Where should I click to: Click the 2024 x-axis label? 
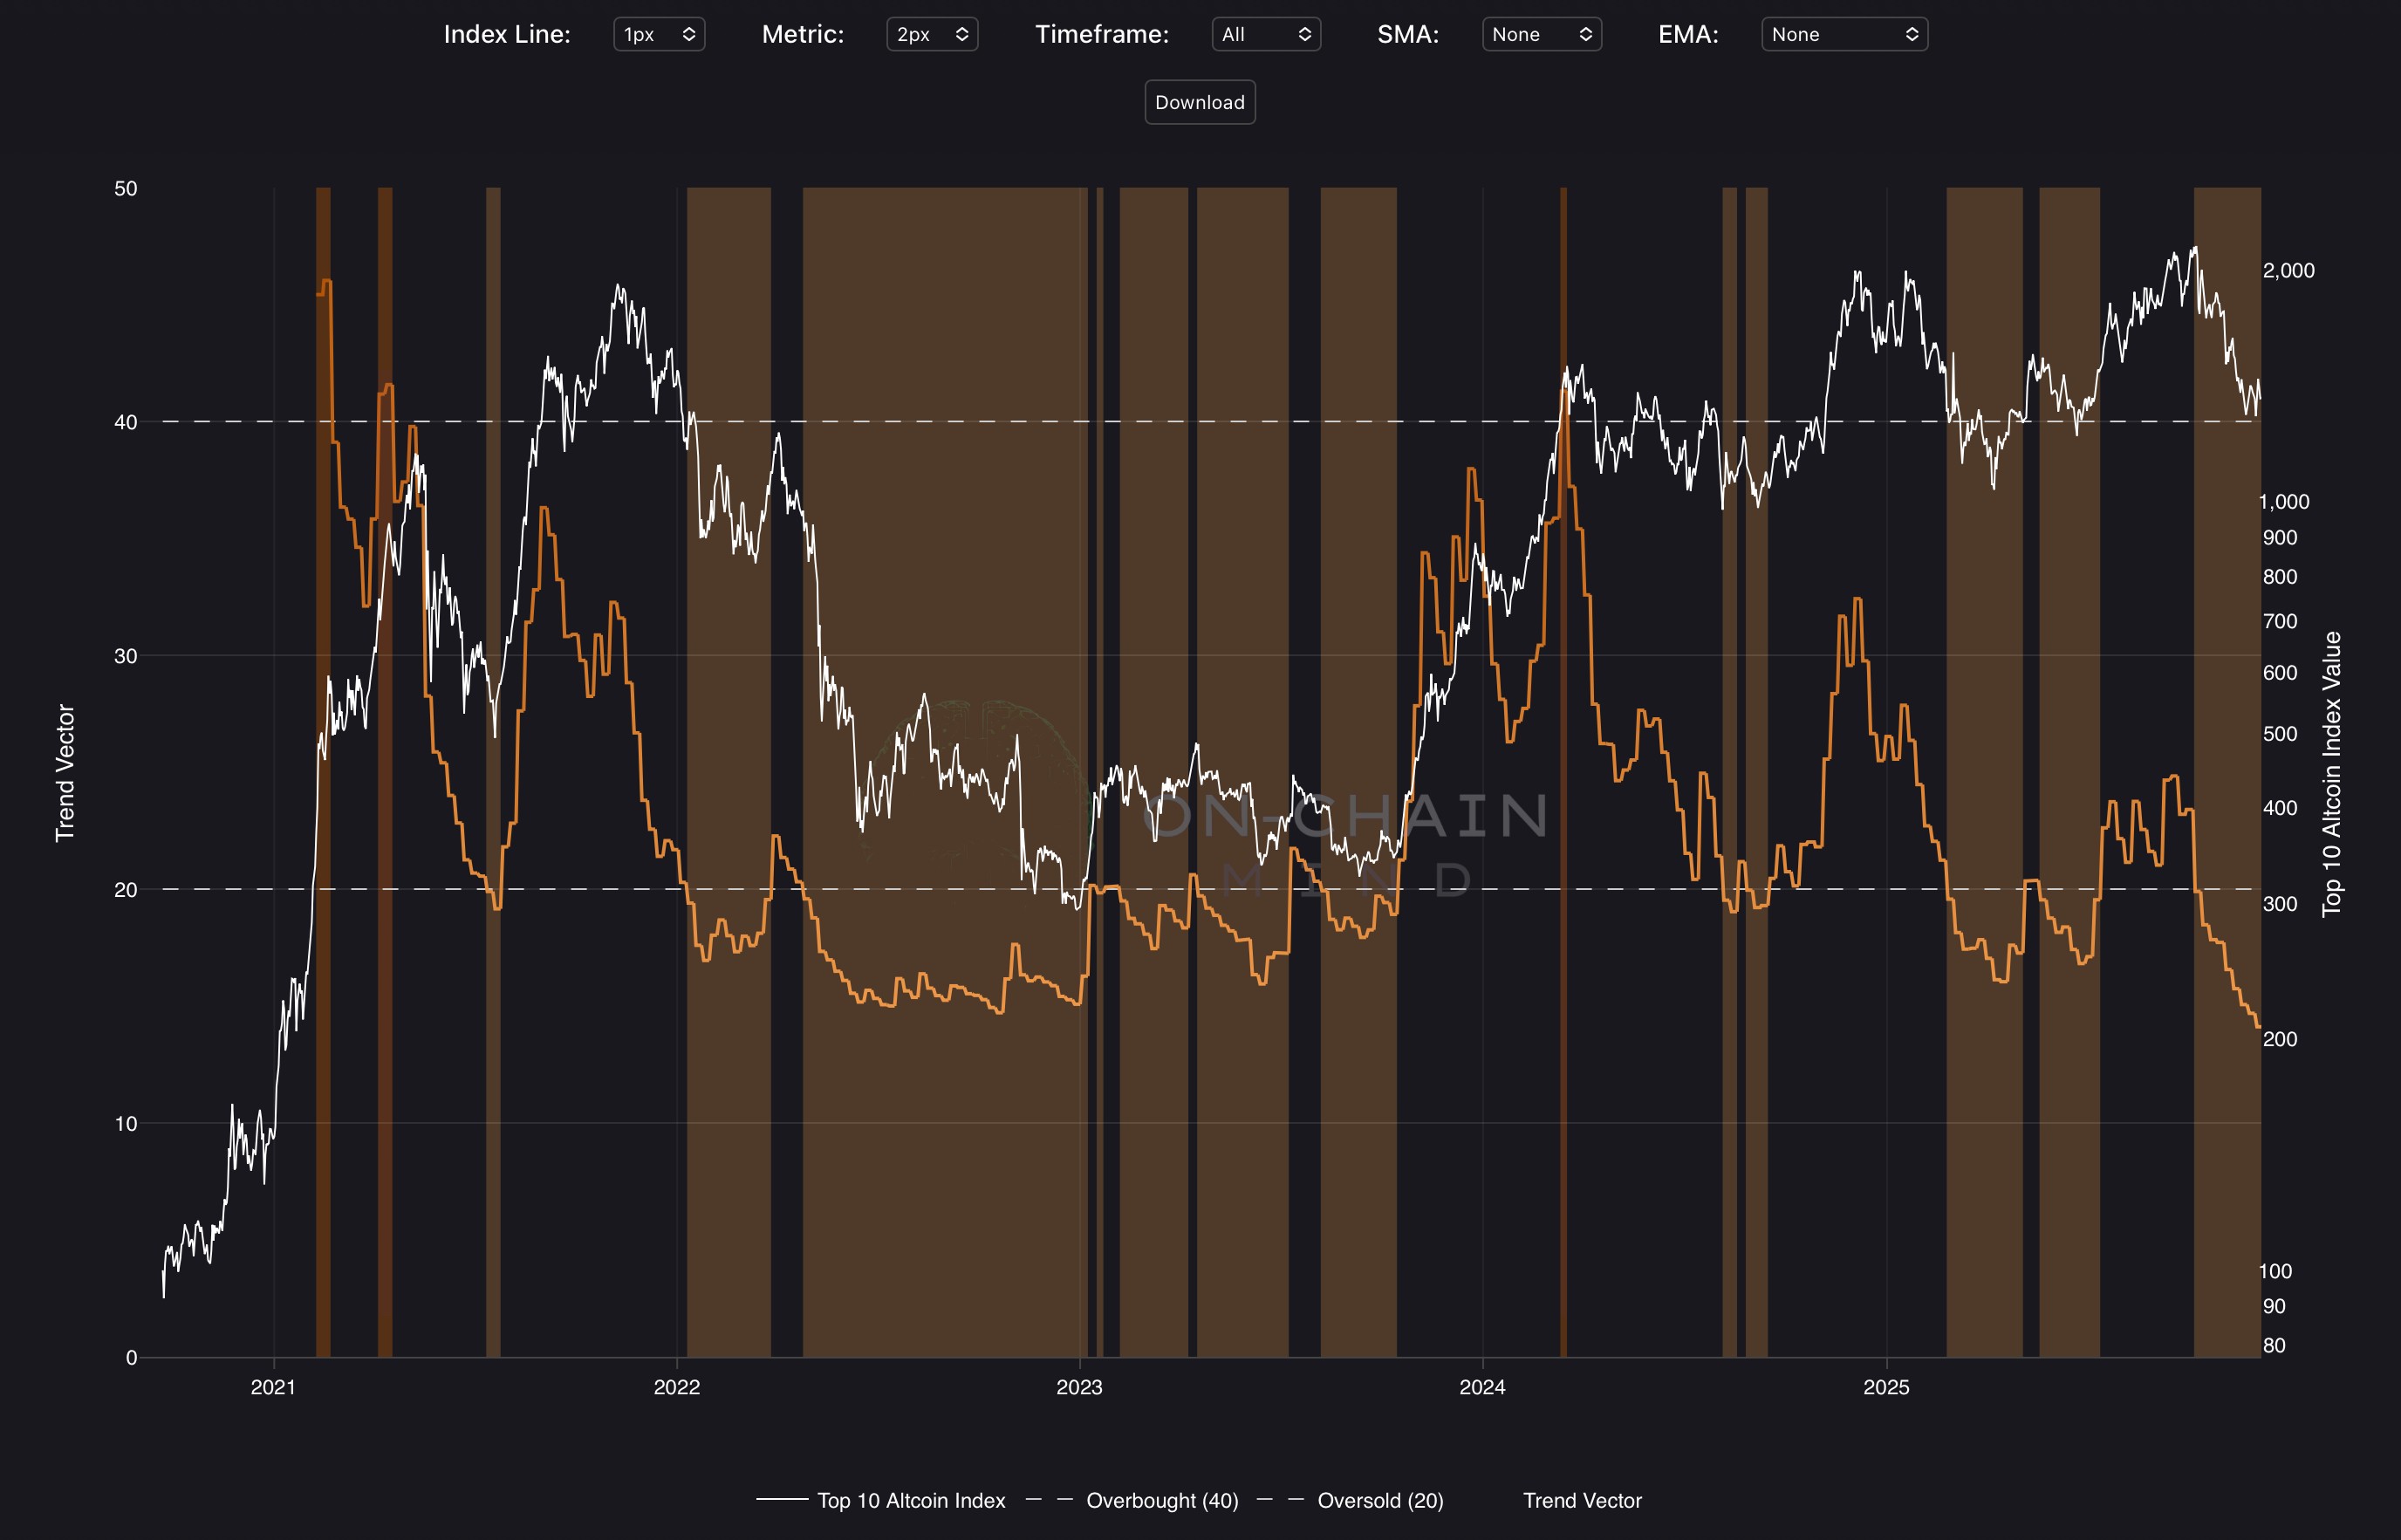tap(1482, 1387)
